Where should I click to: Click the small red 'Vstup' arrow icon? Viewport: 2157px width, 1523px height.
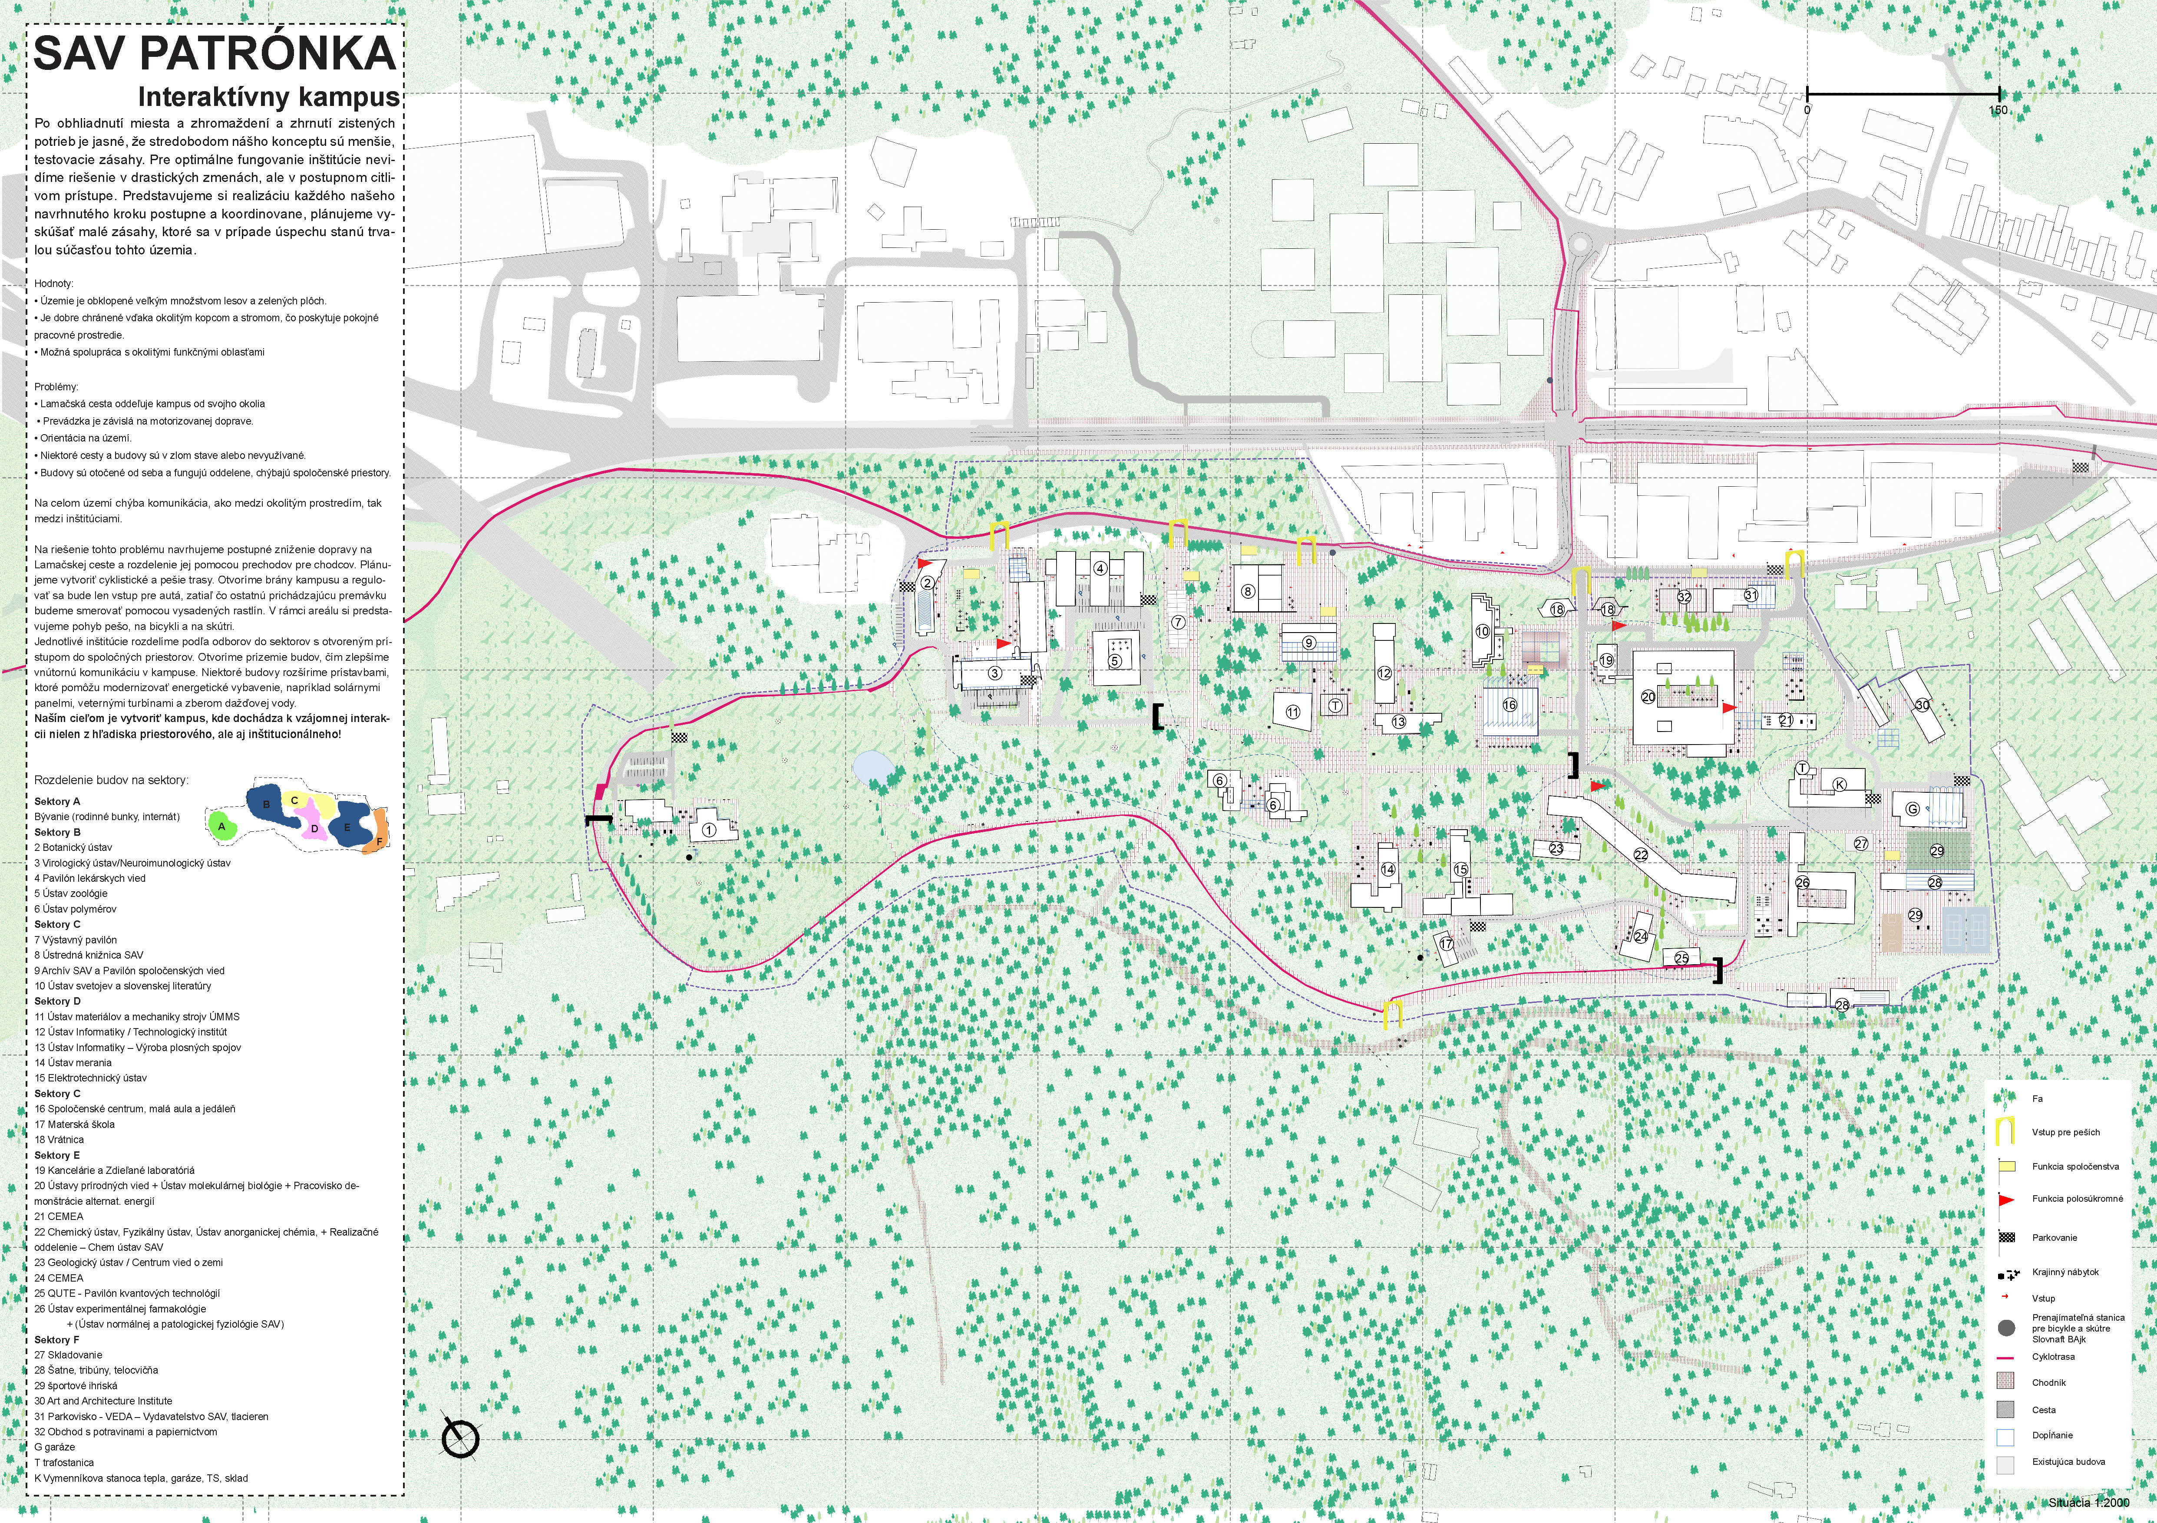coord(2006,1298)
